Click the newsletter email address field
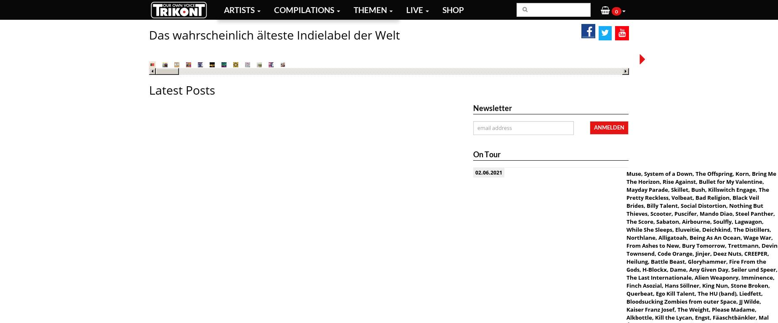 (x=523, y=128)
